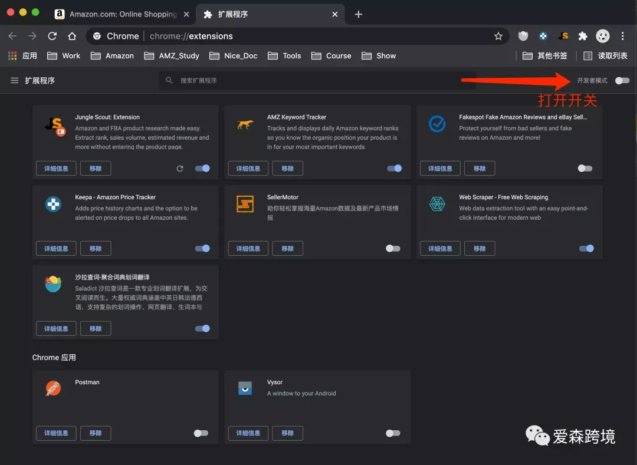Remove Web Scraper extension (移除)
This screenshot has height=465, width=637.
[480, 248]
